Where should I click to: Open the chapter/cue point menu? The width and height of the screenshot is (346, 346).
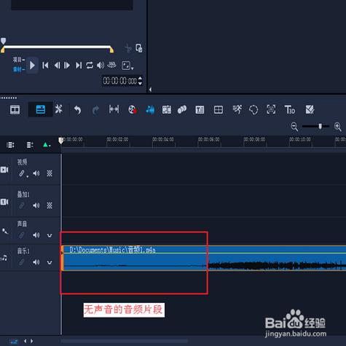pyautogui.click(x=47, y=145)
